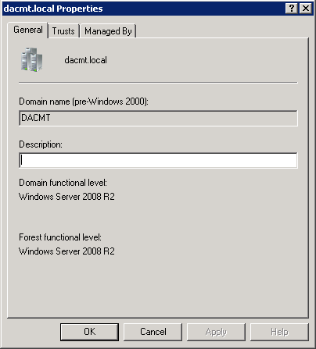Open the Trusts tab
The width and height of the screenshot is (316, 349).
[x=63, y=31]
